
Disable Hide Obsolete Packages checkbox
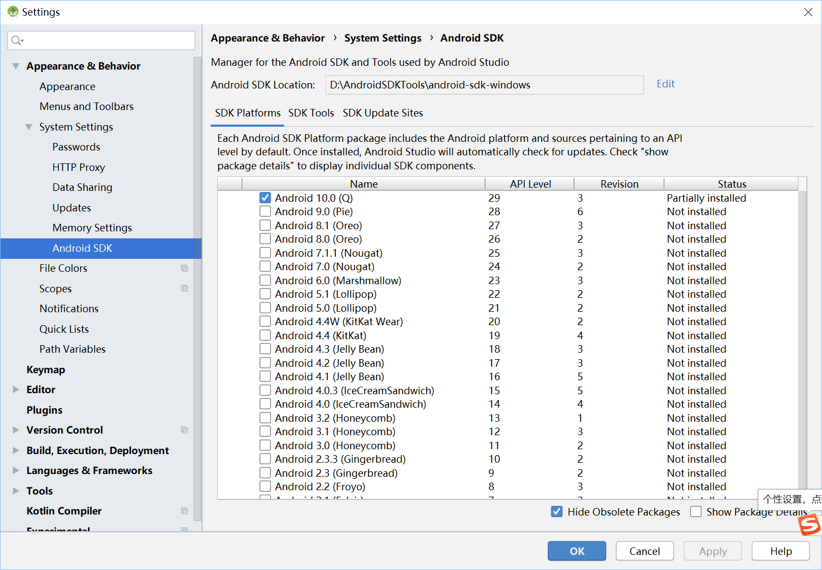[557, 512]
